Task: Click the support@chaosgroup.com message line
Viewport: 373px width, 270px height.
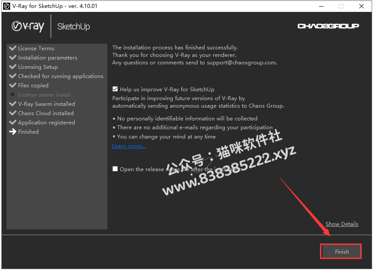Action: click(x=194, y=63)
